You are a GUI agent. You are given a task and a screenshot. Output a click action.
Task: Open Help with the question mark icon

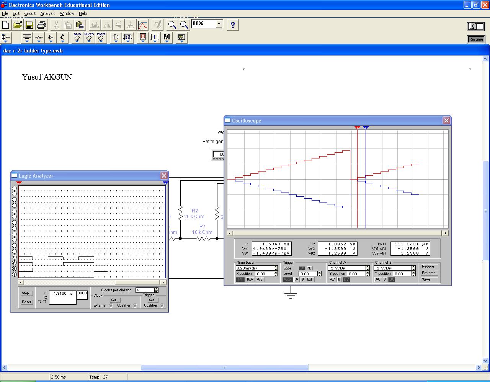coord(233,25)
